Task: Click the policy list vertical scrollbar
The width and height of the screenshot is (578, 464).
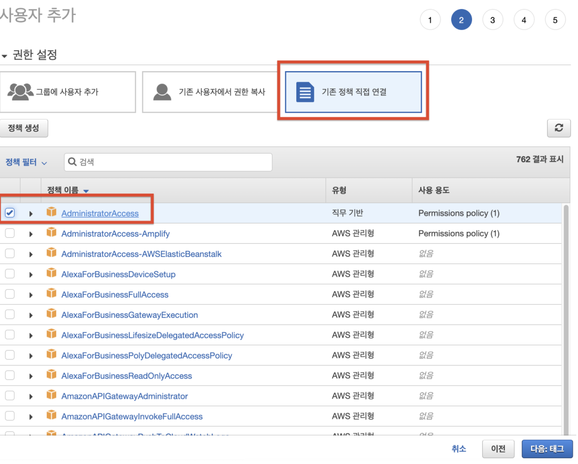Action: tap(566, 319)
